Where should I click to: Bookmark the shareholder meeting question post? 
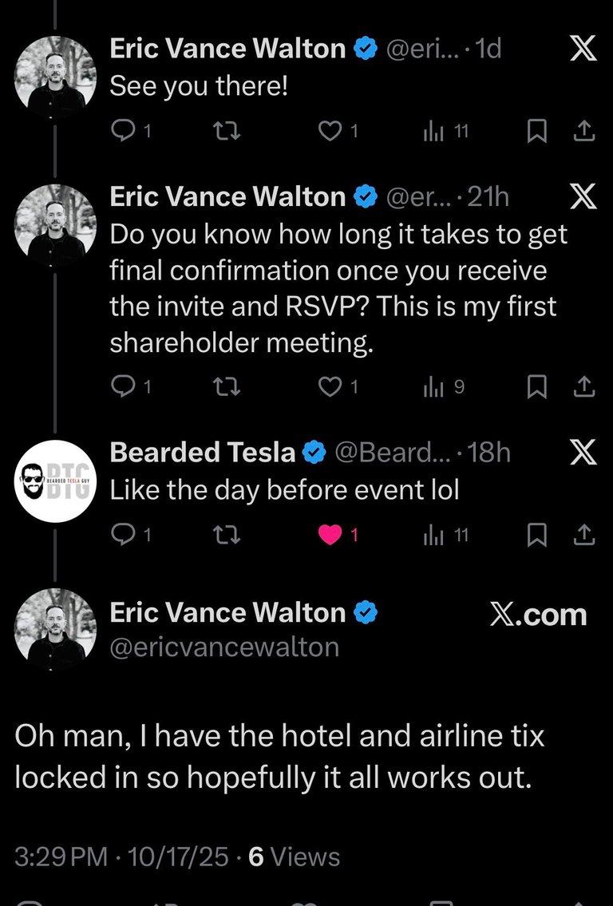538,387
